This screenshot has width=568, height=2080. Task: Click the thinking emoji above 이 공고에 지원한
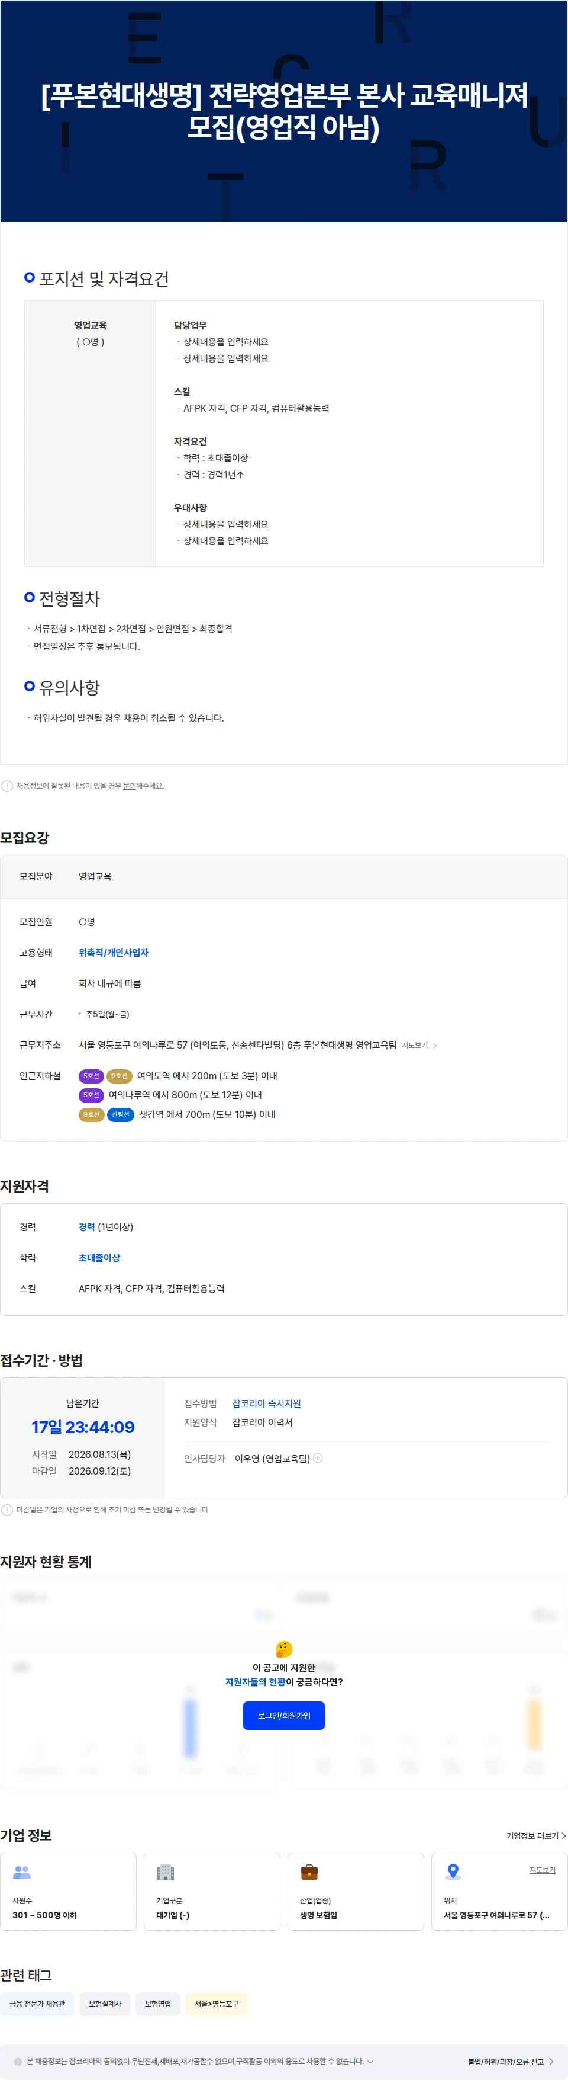pyautogui.click(x=284, y=1649)
